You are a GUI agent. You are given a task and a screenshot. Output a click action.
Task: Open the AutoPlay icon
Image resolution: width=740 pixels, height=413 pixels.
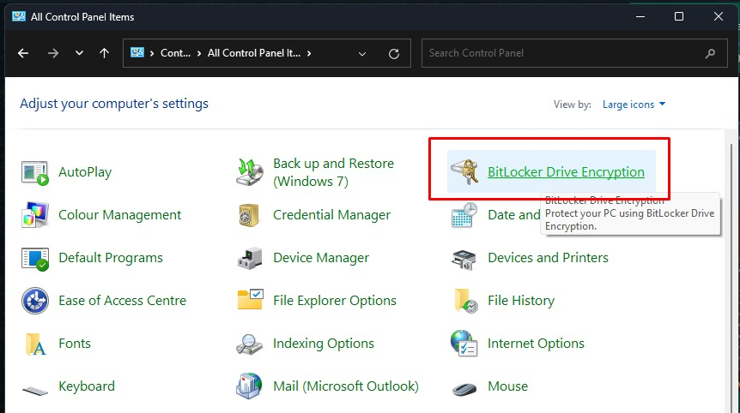point(35,172)
